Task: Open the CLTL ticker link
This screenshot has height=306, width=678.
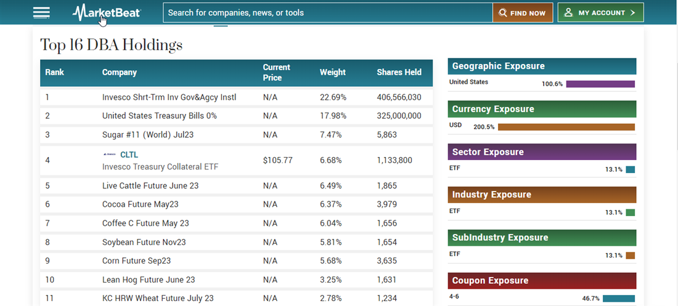Action: [129, 155]
